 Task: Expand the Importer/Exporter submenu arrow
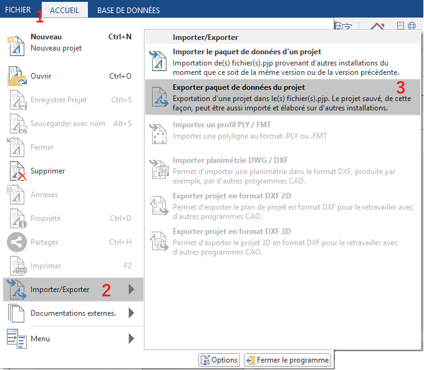132,290
